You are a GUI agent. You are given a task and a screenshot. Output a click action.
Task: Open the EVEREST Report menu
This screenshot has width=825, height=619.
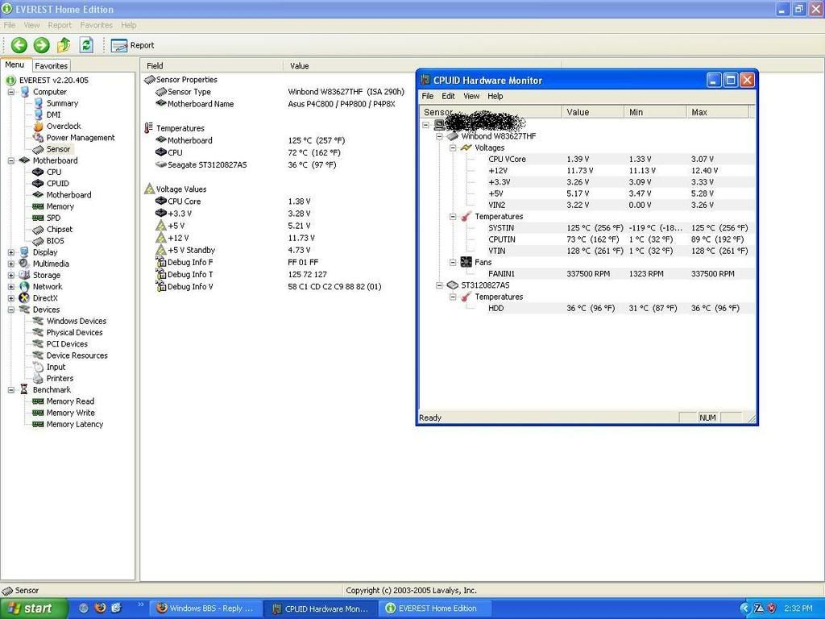click(x=60, y=25)
